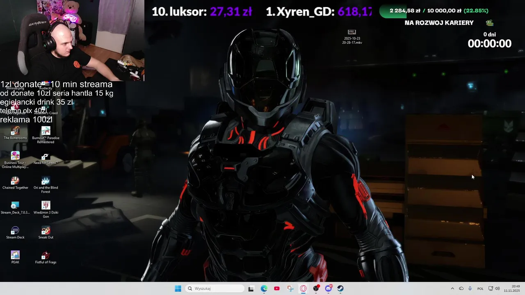Image resolution: width=525 pixels, height=295 pixels.
Task: Open Business Tour Online Multiplayer shortcut
Action: click(15, 160)
